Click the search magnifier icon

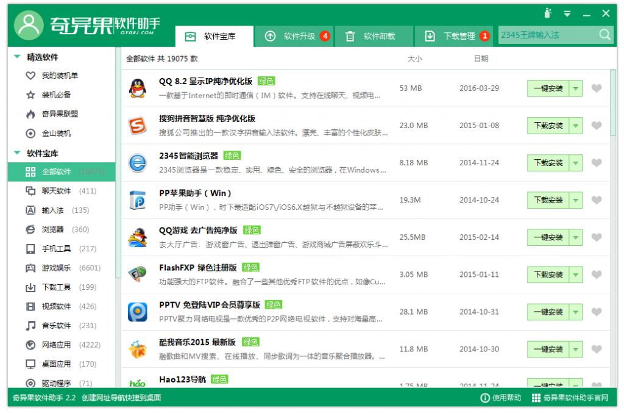click(604, 35)
